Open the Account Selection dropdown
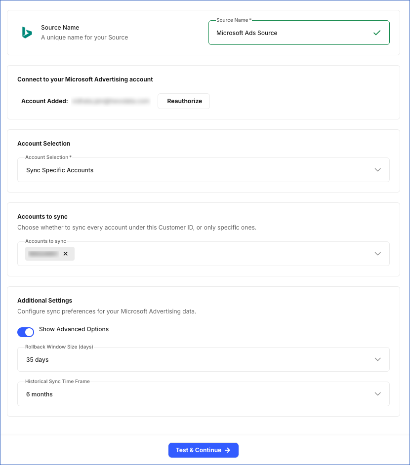The height and width of the screenshot is (465, 410). coord(203,170)
